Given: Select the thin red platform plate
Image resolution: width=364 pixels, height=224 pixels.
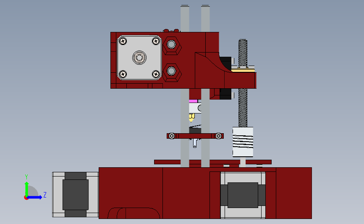Looking at the screenshot, I should tap(212, 162).
